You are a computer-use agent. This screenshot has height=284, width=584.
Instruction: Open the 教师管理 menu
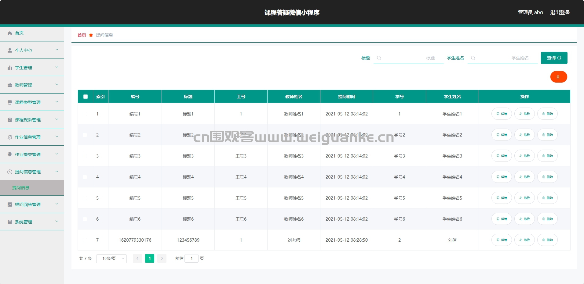32,85
